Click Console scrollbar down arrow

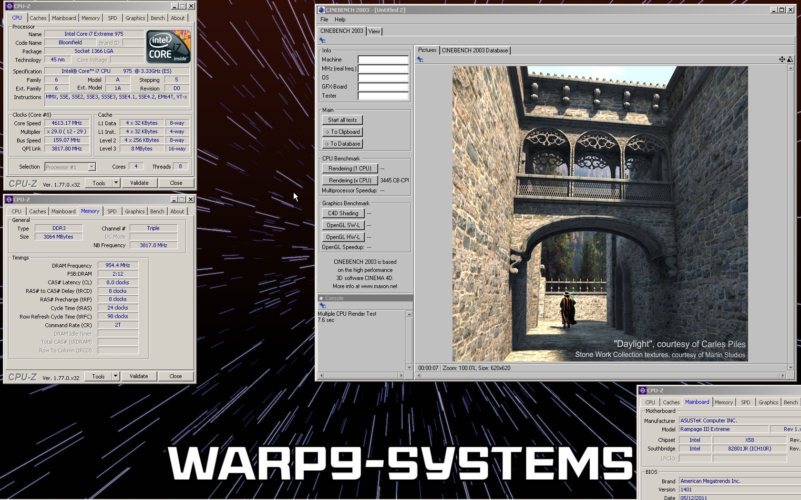pyautogui.click(x=409, y=367)
